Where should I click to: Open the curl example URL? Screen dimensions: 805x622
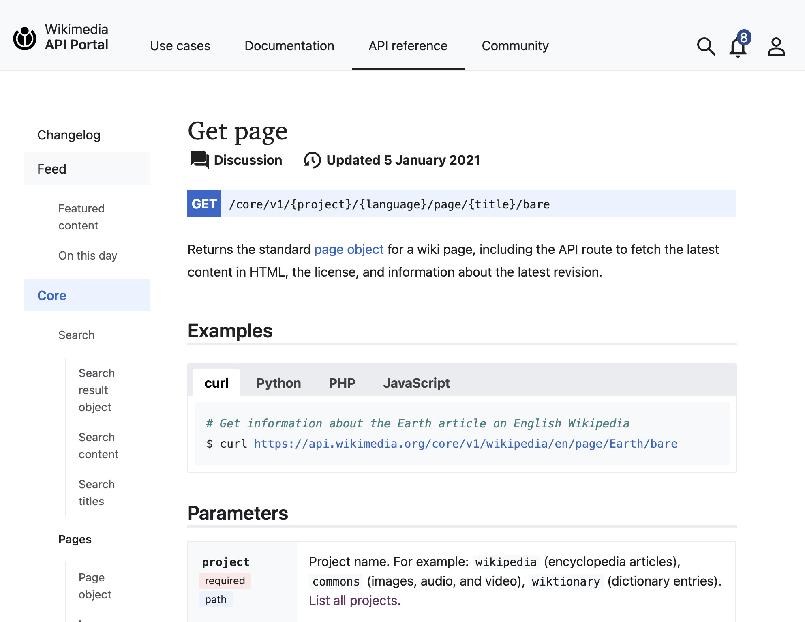465,444
